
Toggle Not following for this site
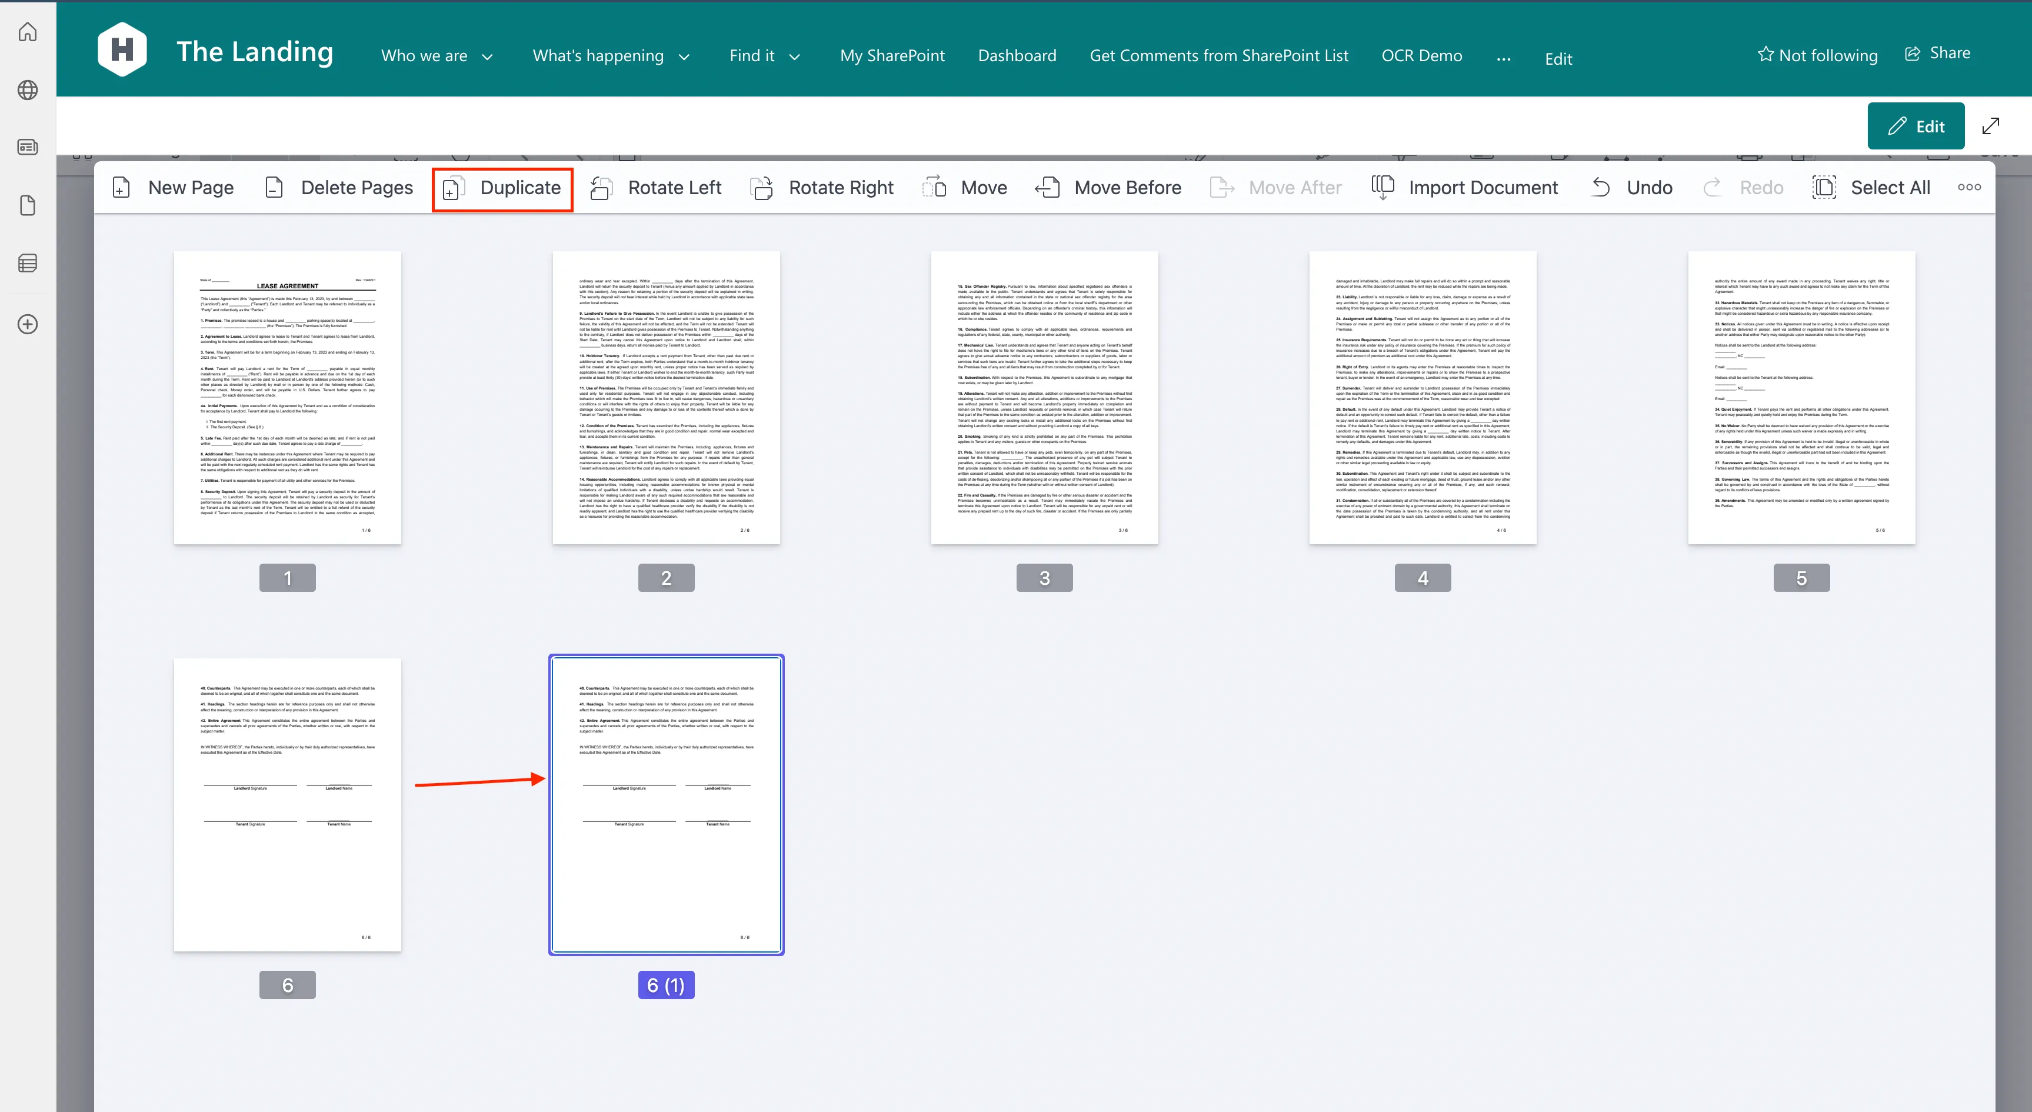click(1817, 54)
